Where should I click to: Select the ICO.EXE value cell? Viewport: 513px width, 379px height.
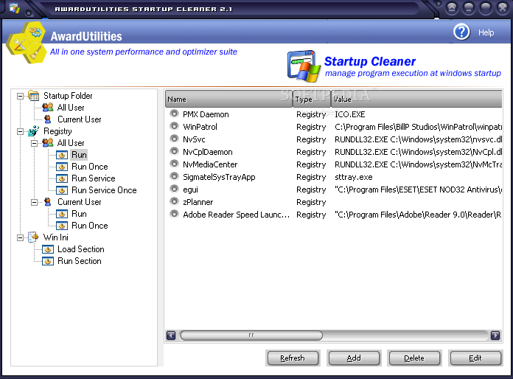[350, 114]
